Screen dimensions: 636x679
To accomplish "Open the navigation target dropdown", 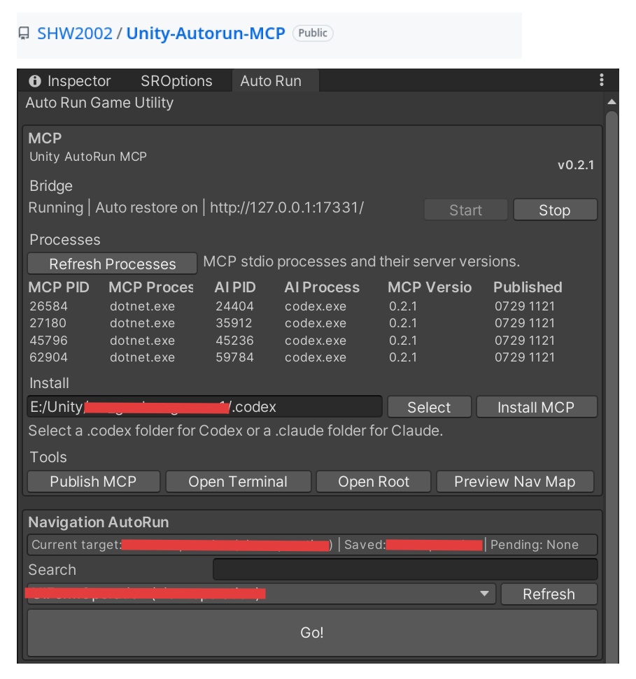I will [x=261, y=594].
